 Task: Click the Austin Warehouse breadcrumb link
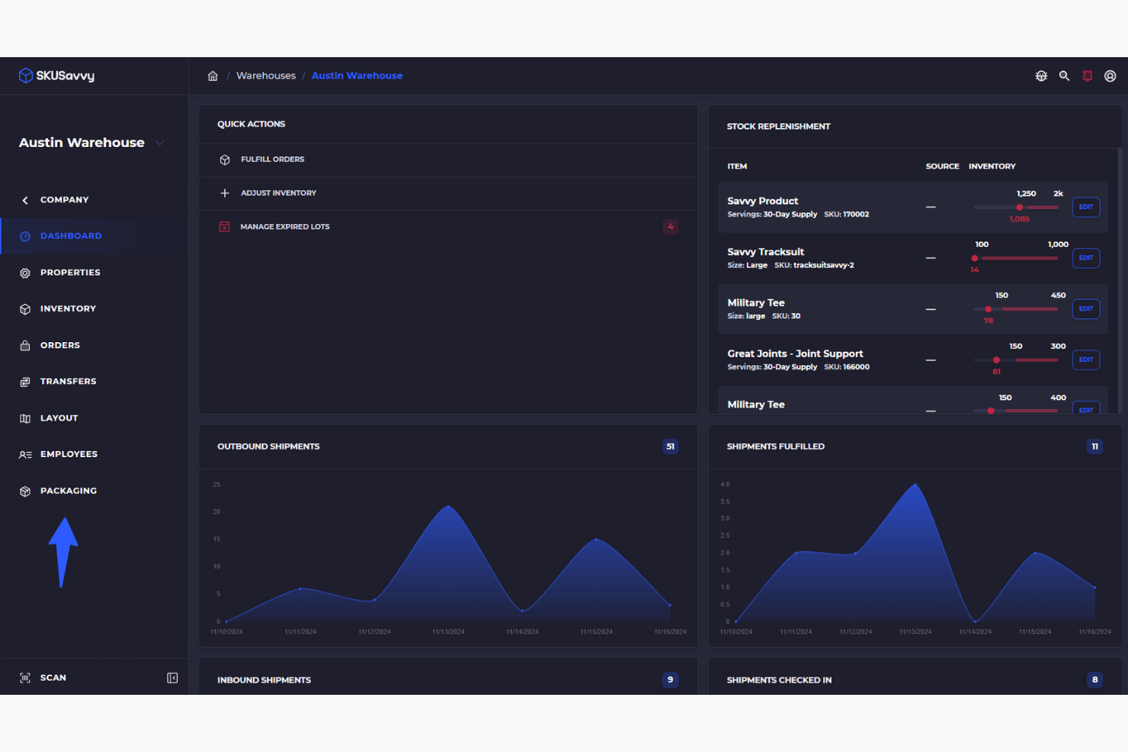tap(357, 75)
